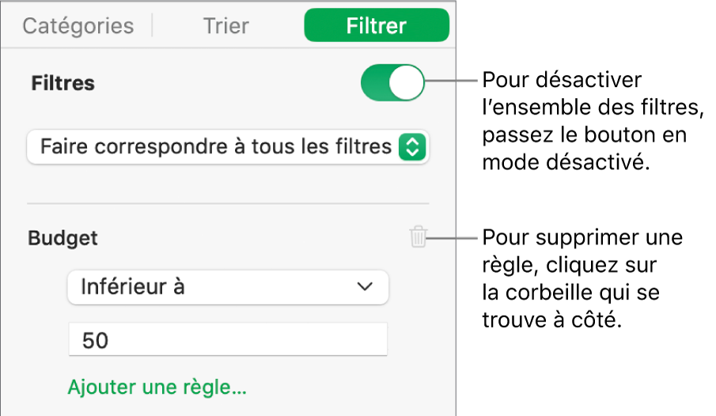The height and width of the screenshot is (416, 716).
Task: Click the callout line pointing to the switch
Action: pos(451,81)
